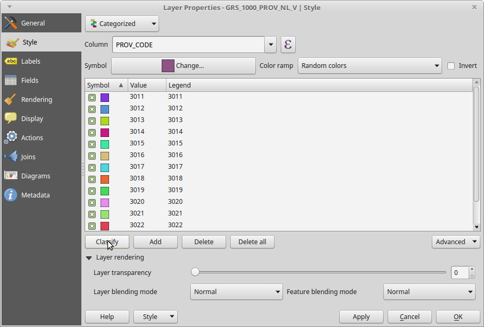Expand the Random colors ramp dropdown

point(369,66)
